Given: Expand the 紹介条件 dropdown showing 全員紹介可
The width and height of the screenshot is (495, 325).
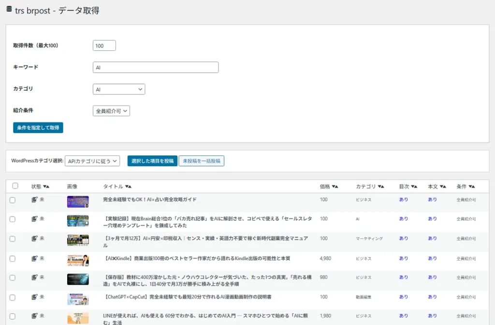Looking at the screenshot, I should [x=111, y=111].
